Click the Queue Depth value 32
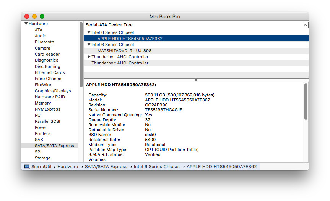330x201 pixels. pos(148,120)
